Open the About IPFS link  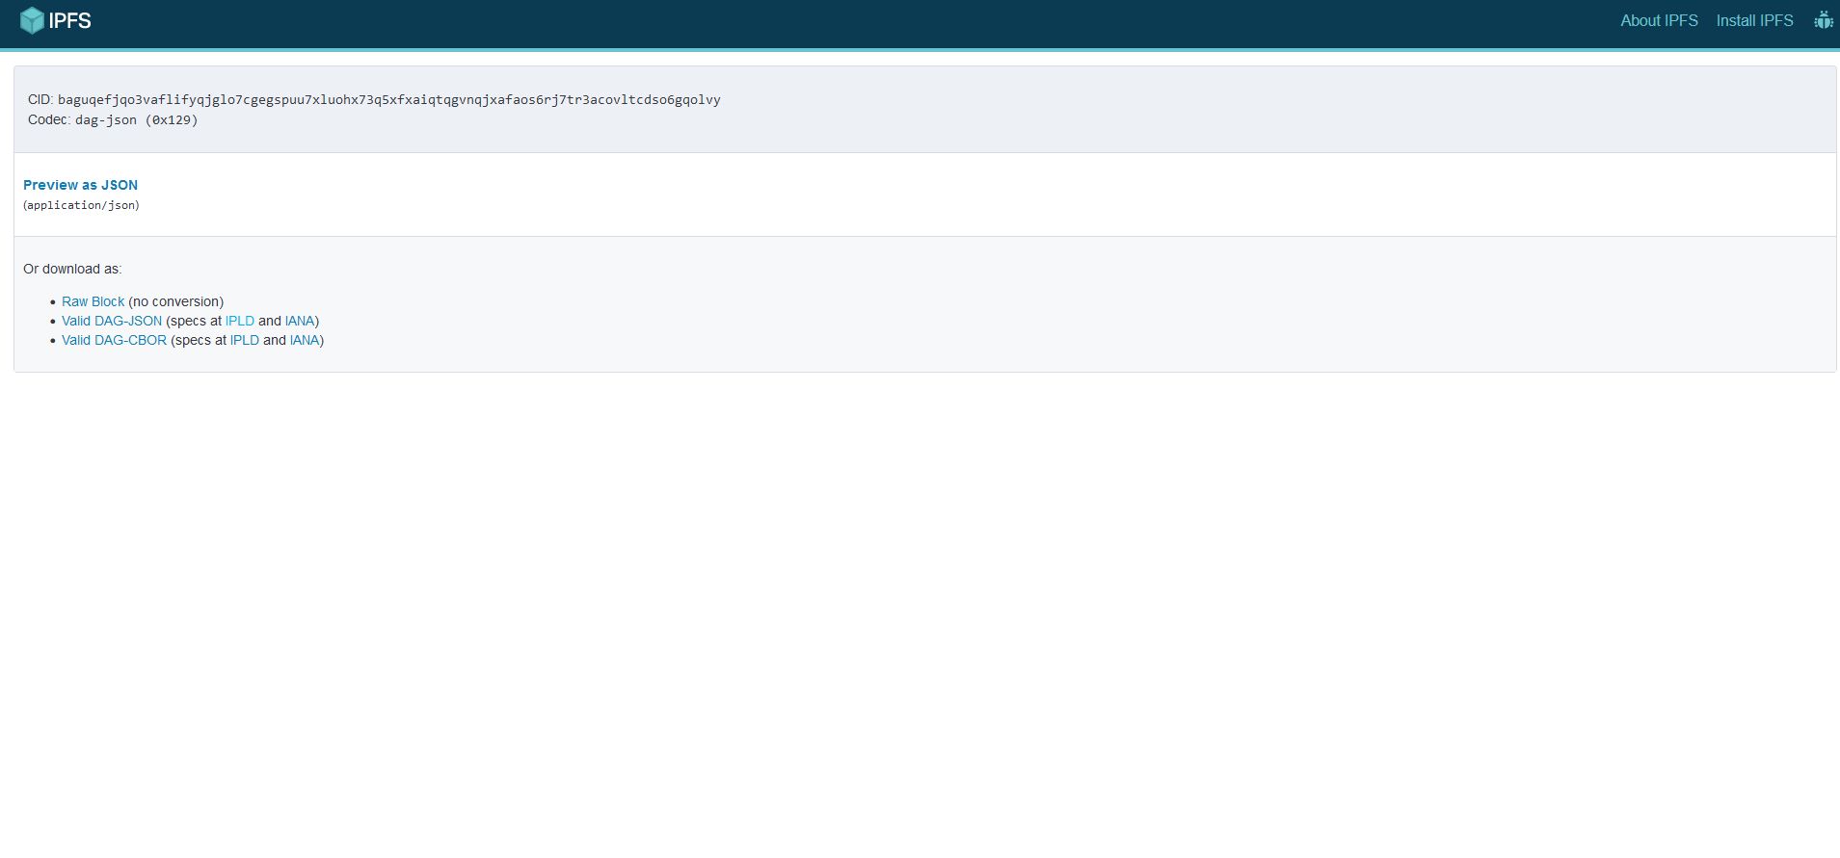pyautogui.click(x=1659, y=20)
